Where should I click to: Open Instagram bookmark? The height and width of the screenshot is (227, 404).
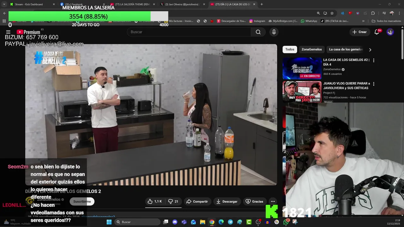pos(257,21)
